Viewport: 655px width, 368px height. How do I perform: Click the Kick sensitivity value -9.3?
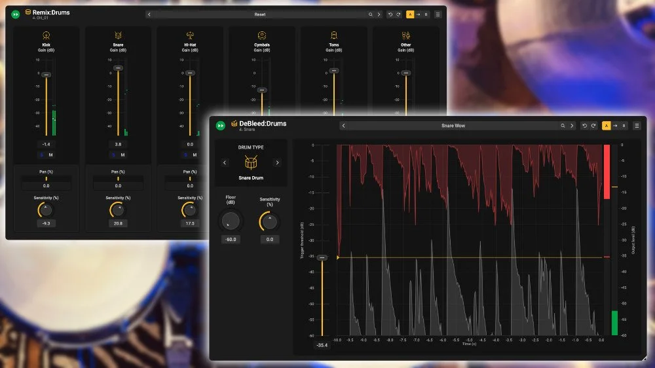47,223
